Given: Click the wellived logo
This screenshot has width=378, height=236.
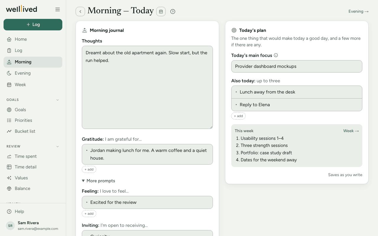Looking at the screenshot, I should 22,9.
